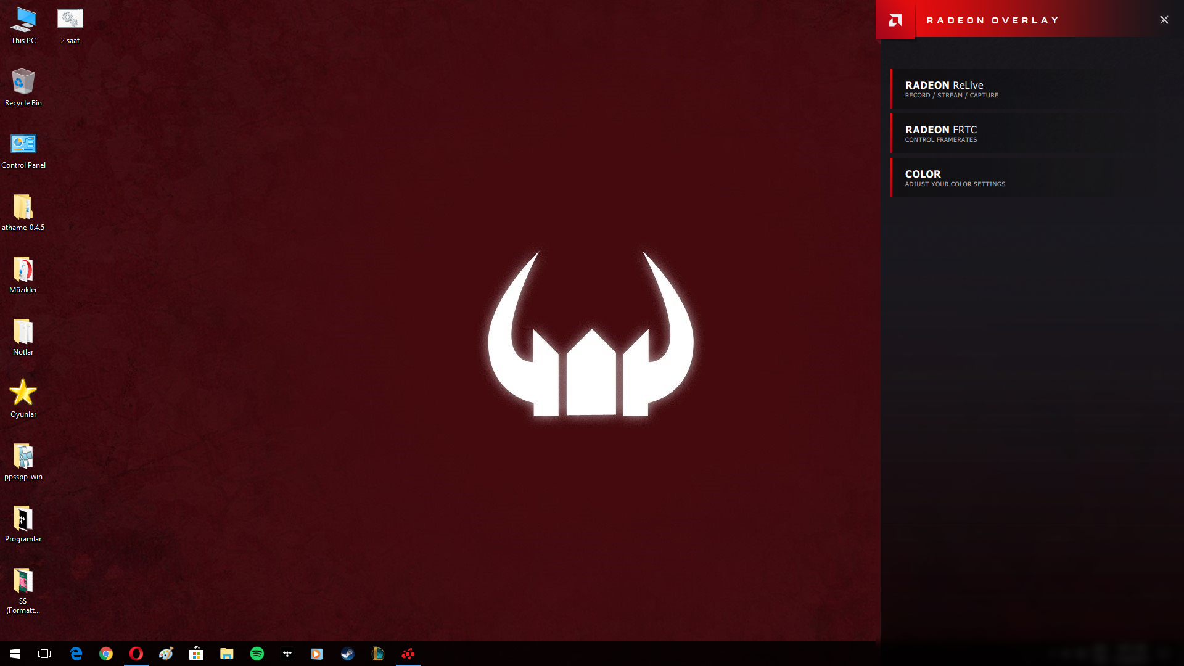Switch to the red dots app in taskbar
The height and width of the screenshot is (666, 1184).
click(408, 654)
